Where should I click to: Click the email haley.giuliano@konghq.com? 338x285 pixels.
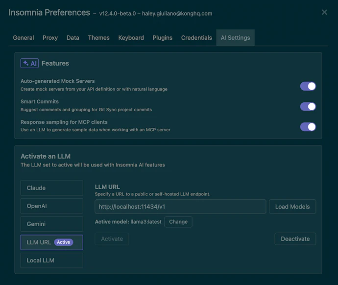177,14
